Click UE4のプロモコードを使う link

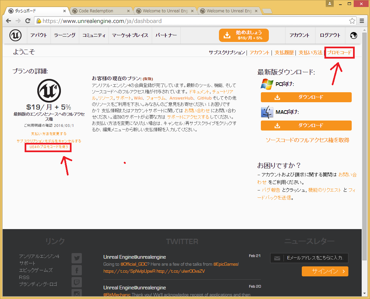pyautogui.click(x=49, y=147)
